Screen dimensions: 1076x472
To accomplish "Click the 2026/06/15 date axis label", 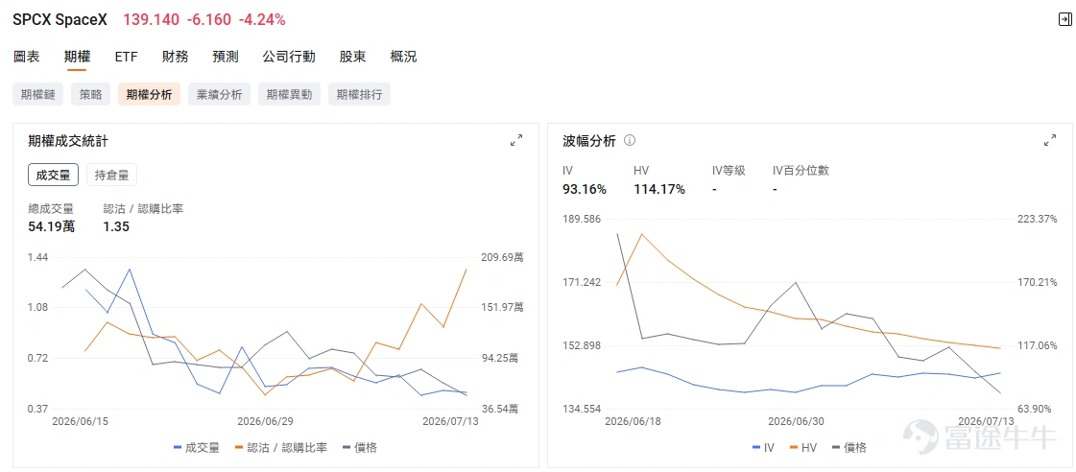I will pyautogui.click(x=81, y=421).
